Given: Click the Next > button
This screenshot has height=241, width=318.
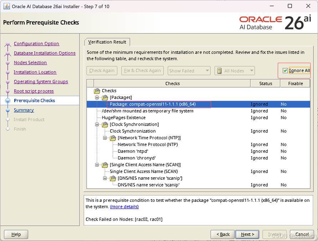Looking at the screenshot, I should [247, 235].
